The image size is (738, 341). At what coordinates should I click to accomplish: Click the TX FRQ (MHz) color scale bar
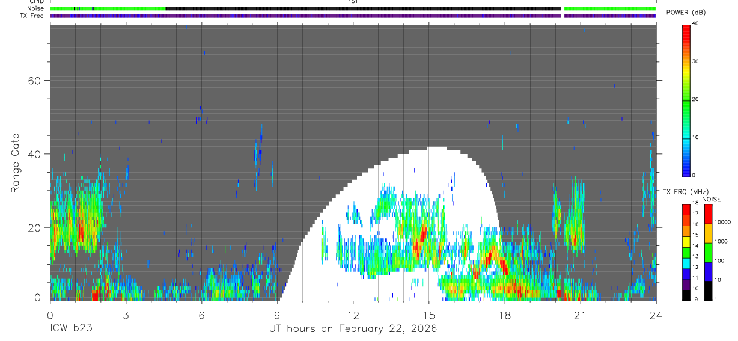tap(686, 253)
